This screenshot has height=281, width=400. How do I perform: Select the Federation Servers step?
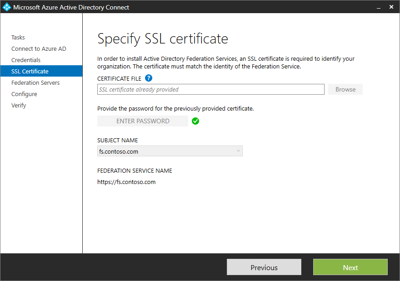(x=35, y=82)
